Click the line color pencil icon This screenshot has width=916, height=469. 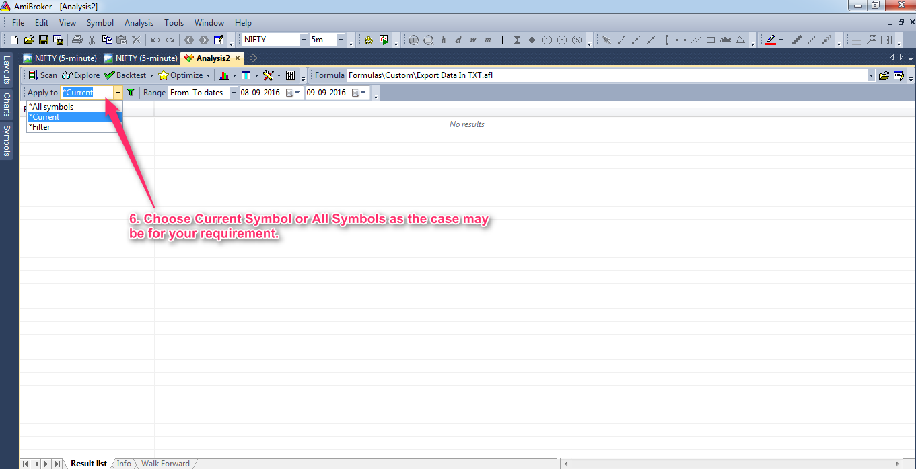[771, 40]
